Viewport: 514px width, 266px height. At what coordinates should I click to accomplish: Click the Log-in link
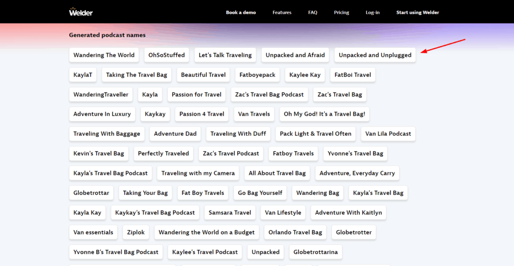click(372, 13)
